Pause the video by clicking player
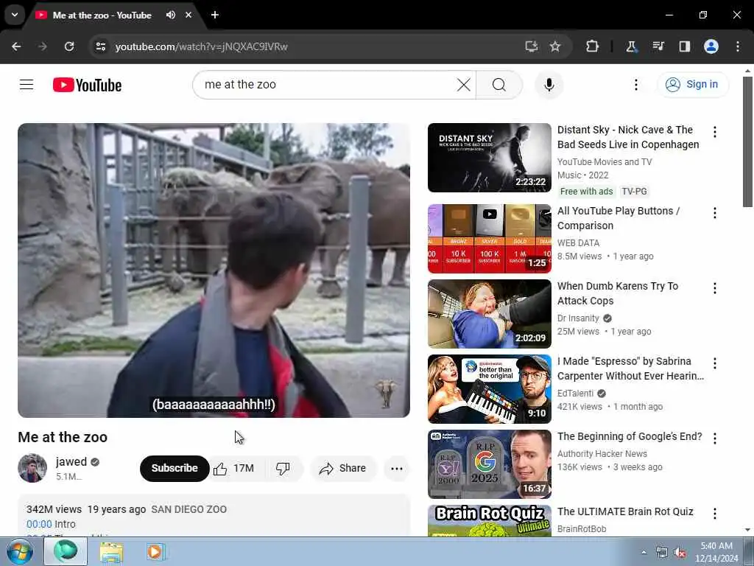Screen dimensions: 754x566 [x=214, y=270]
